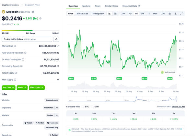Select the TradingView chart view
This screenshot has width=195, height=136.
point(97,14)
